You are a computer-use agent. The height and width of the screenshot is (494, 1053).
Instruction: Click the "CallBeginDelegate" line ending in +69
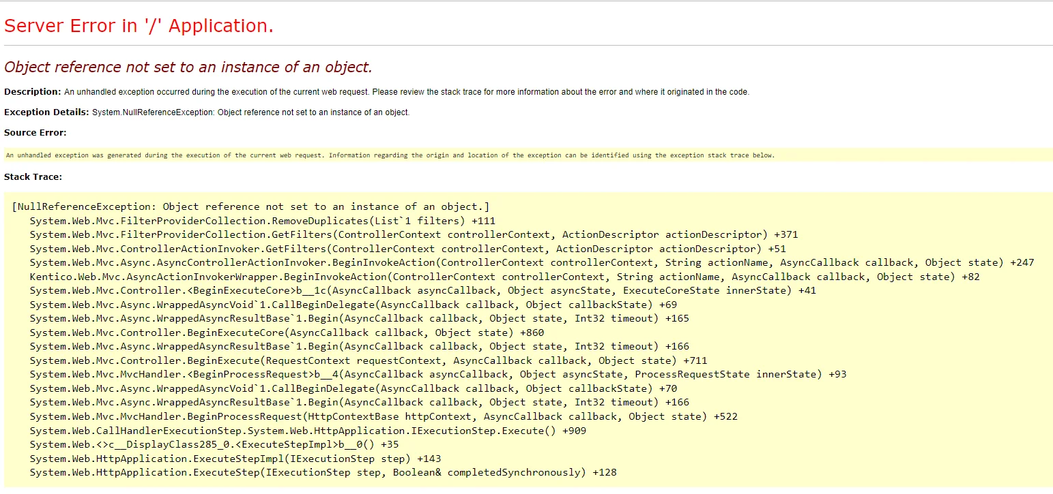(354, 305)
